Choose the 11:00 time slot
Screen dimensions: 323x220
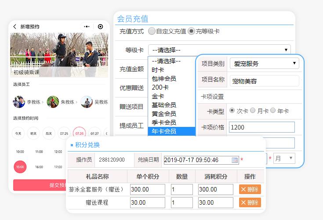39,151
